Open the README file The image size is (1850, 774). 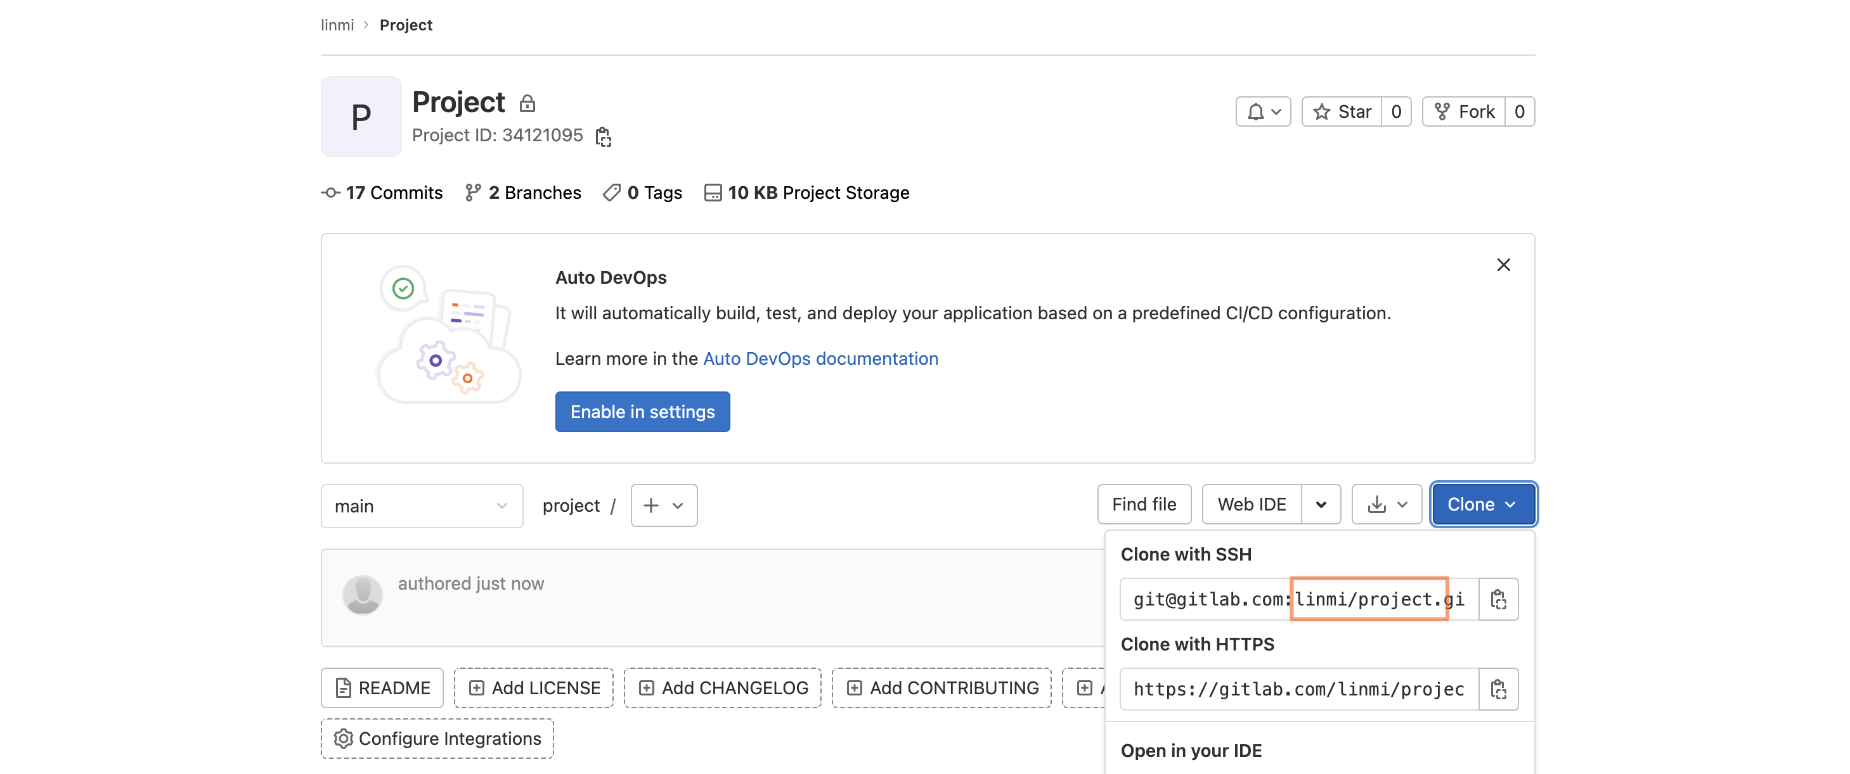click(x=382, y=688)
